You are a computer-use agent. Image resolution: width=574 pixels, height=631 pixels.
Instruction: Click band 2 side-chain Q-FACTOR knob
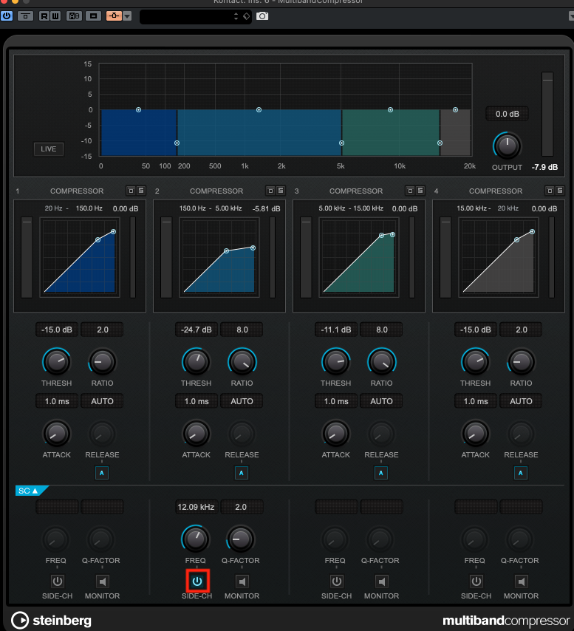tap(241, 539)
